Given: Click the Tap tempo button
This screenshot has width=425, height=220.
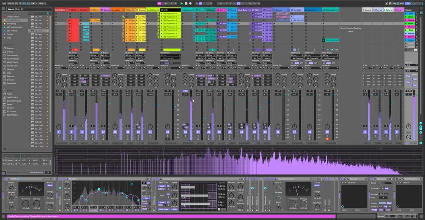Looking at the screenshot, I should (4, 3).
